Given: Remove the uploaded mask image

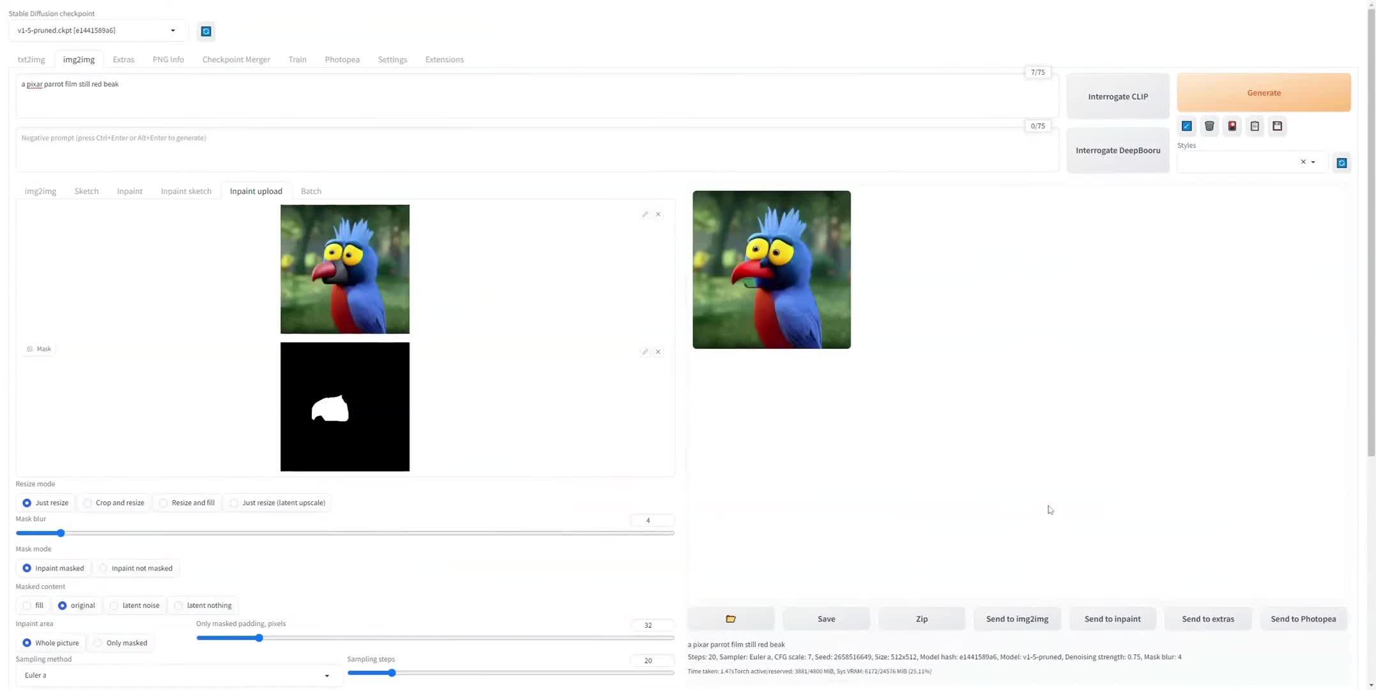Looking at the screenshot, I should click(658, 352).
